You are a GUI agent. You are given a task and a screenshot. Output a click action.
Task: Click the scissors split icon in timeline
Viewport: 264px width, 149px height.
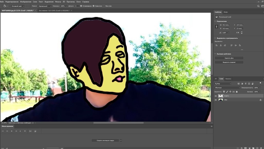tap(30, 131)
